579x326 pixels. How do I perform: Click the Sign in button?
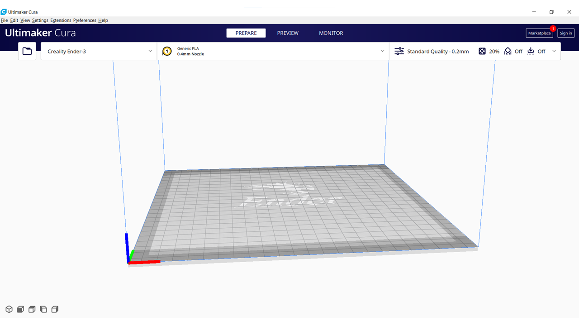point(566,33)
